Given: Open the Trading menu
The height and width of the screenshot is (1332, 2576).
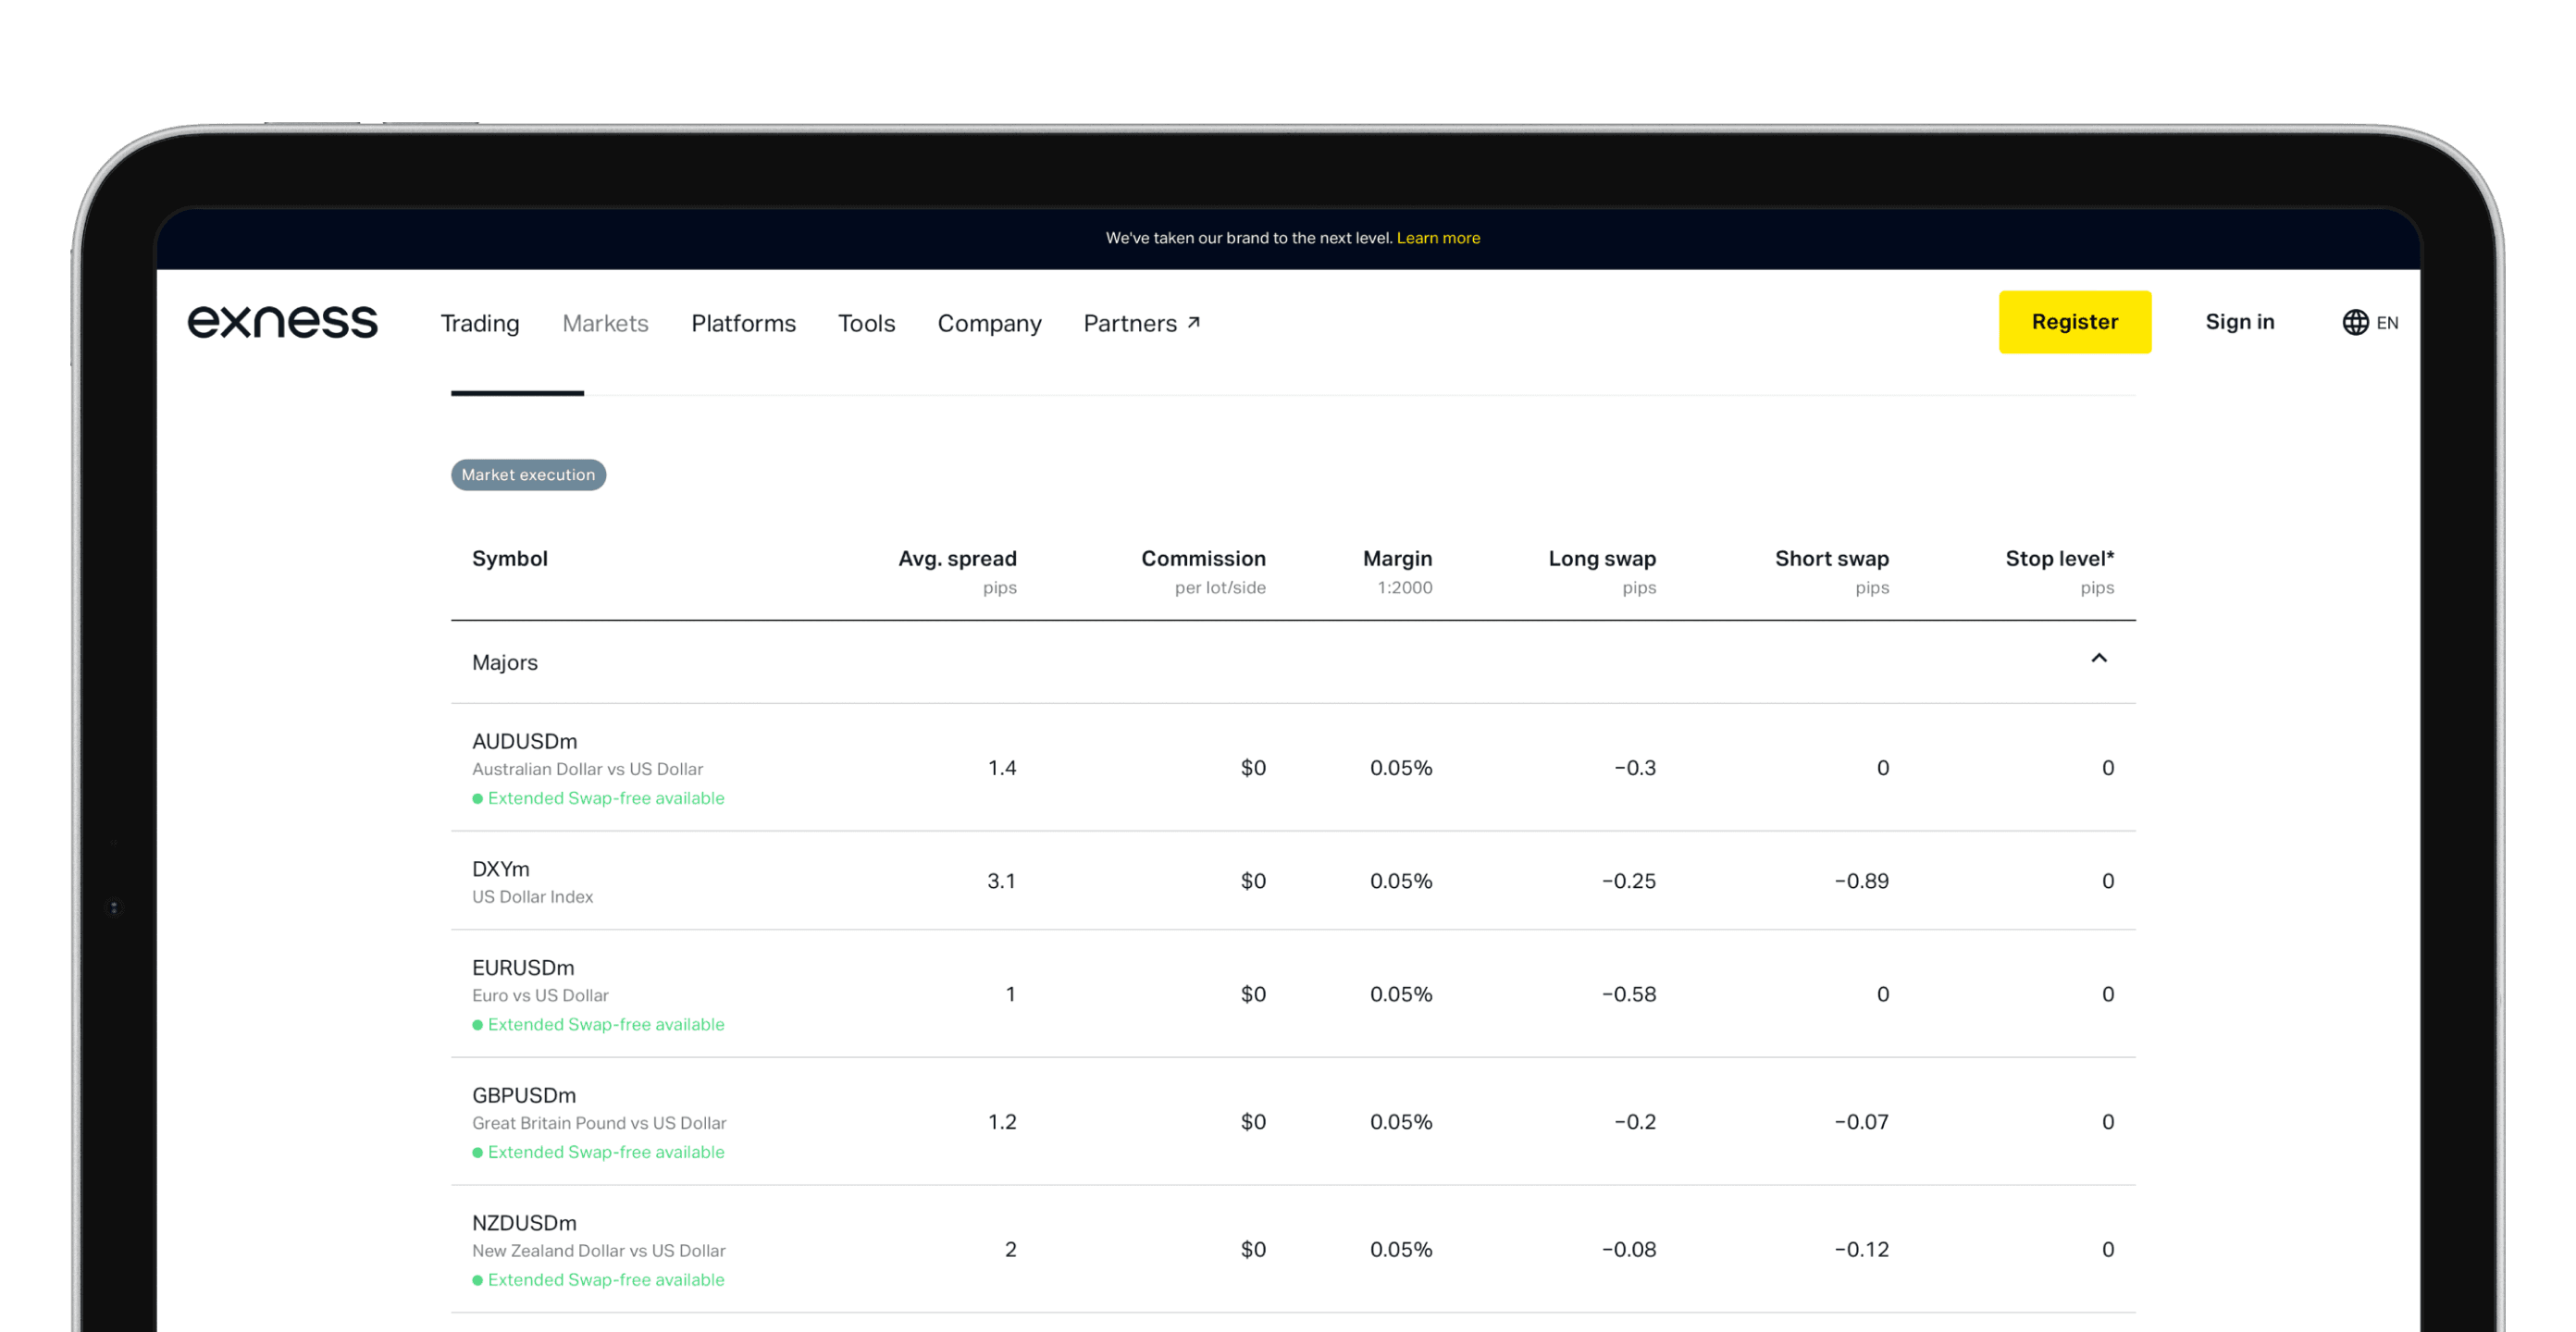Looking at the screenshot, I should click(480, 323).
